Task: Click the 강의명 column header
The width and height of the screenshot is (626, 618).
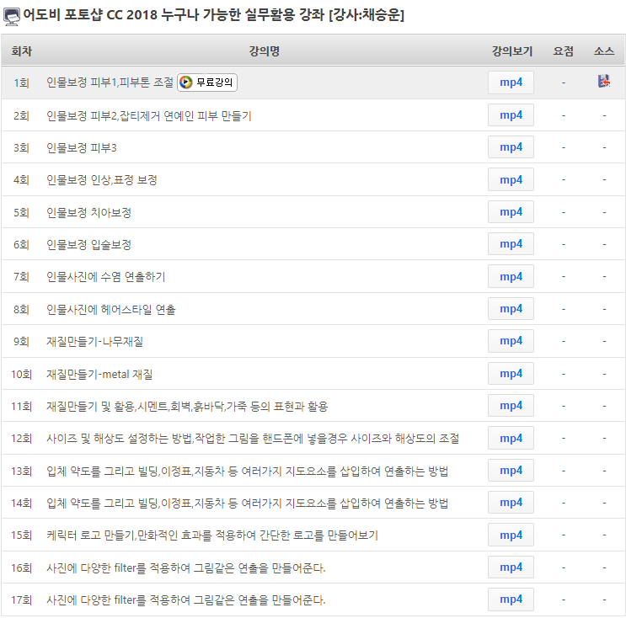Action: 264,51
